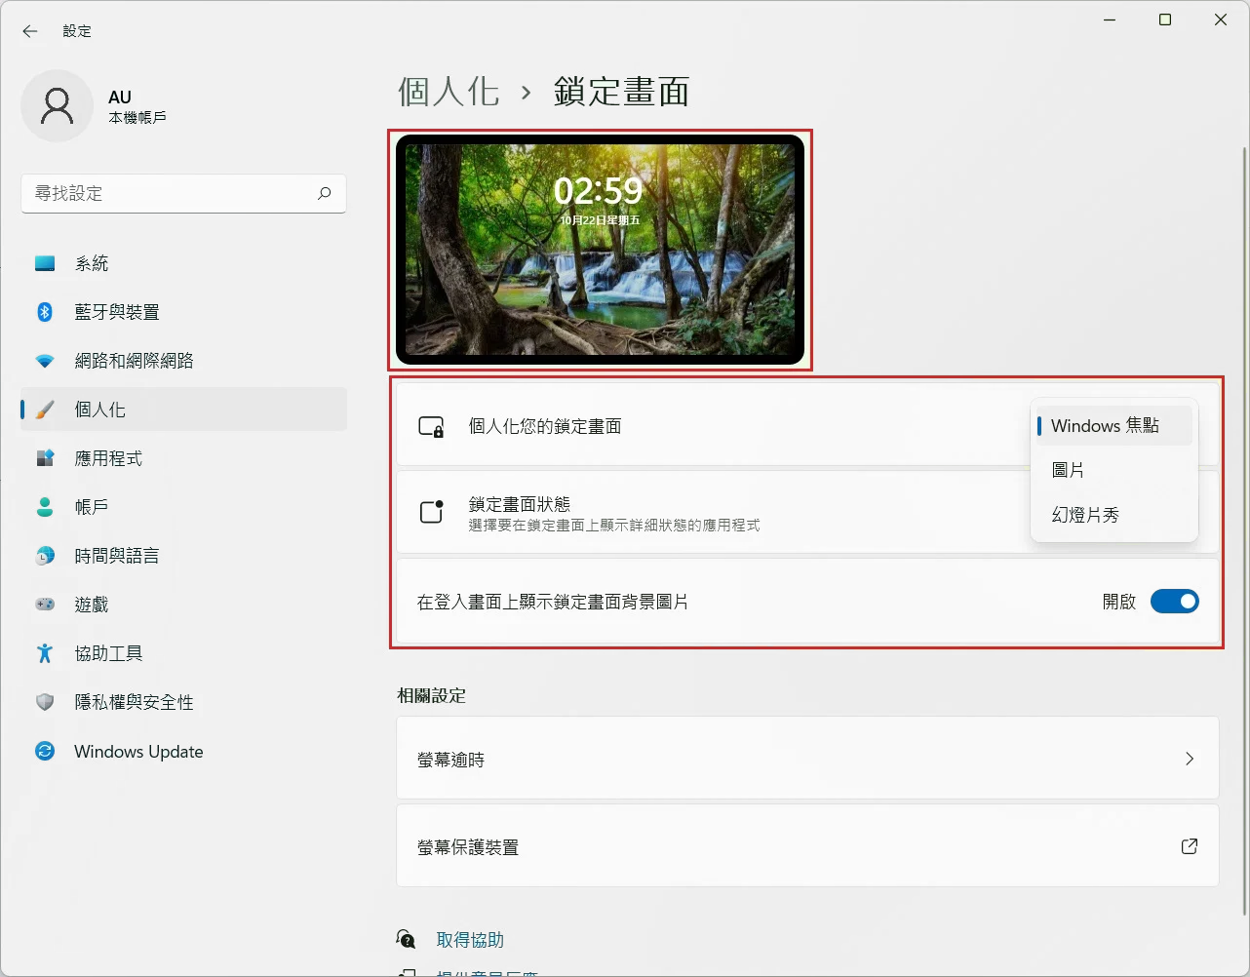Click the Gaming controller icon in the sidebar
Screen dimensions: 1250x977
point(45,605)
